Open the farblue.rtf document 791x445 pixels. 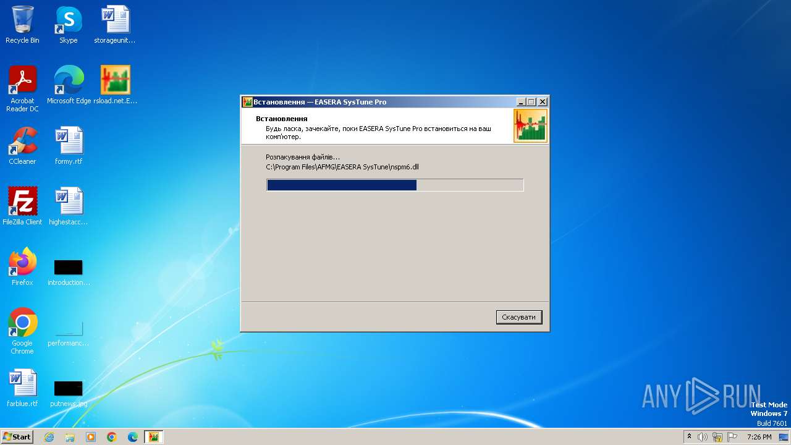click(22, 388)
